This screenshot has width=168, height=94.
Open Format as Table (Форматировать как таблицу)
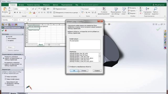click(116, 11)
